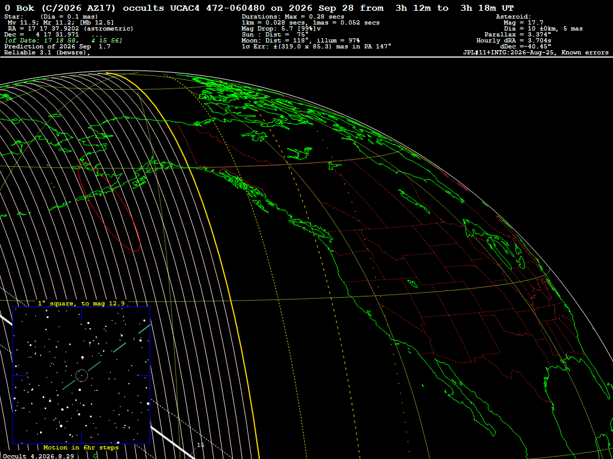Click the 'Mag Drop: 5.7' value
Image resolution: width=613 pixels, height=459 pixels.
[x=283, y=29]
